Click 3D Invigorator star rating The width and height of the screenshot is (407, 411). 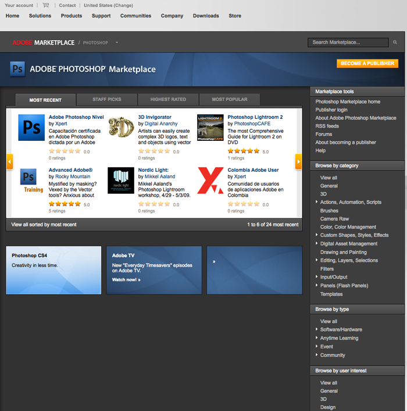[x=154, y=151]
